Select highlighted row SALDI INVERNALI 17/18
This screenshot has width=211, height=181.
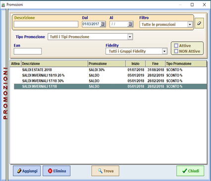(x=110, y=87)
